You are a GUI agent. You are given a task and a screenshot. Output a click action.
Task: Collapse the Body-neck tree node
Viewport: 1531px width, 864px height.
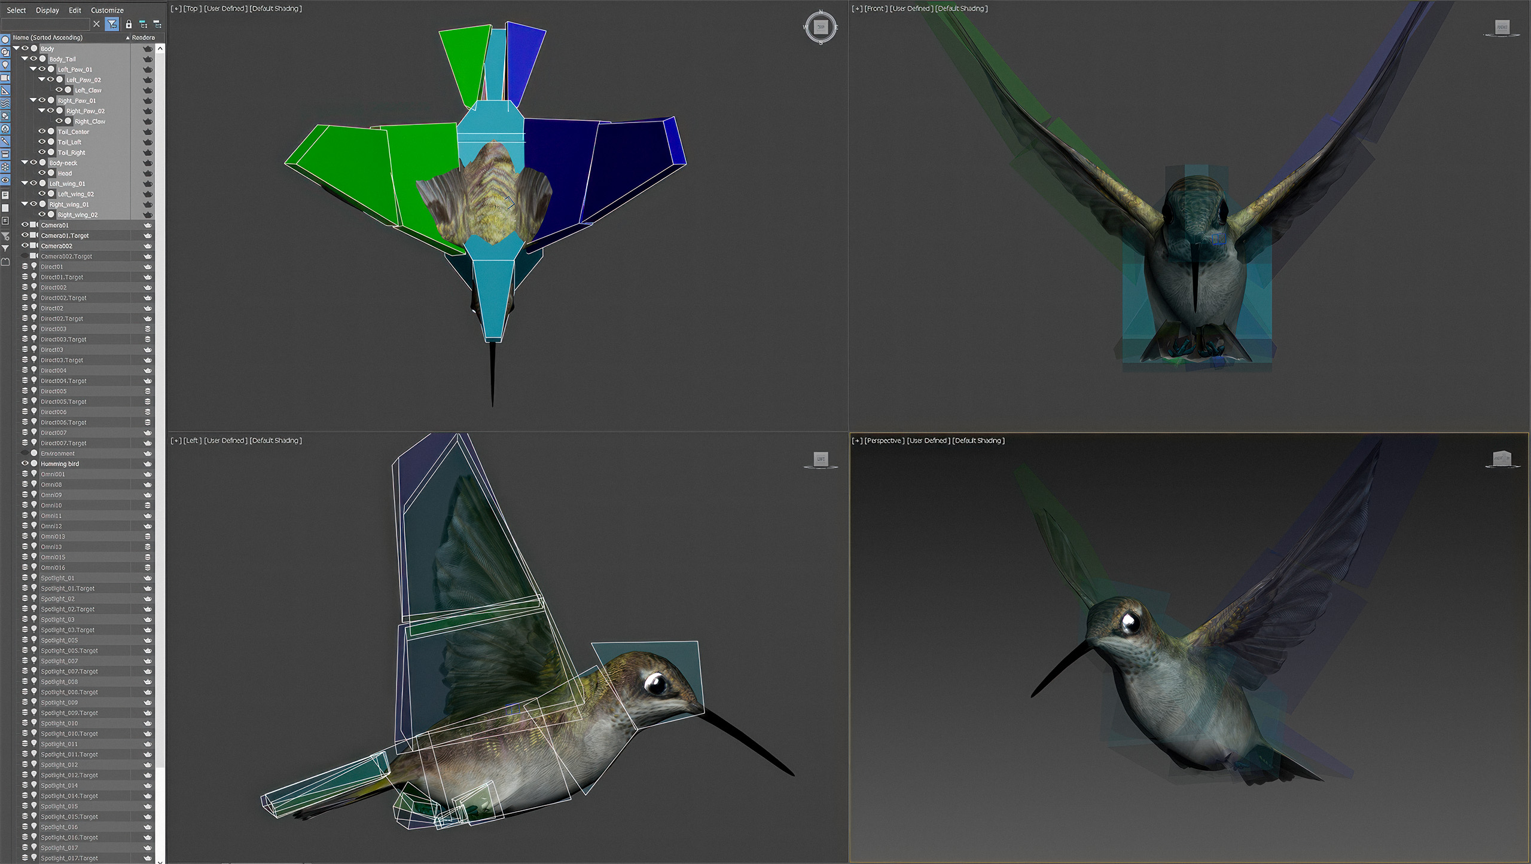(x=25, y=163)
